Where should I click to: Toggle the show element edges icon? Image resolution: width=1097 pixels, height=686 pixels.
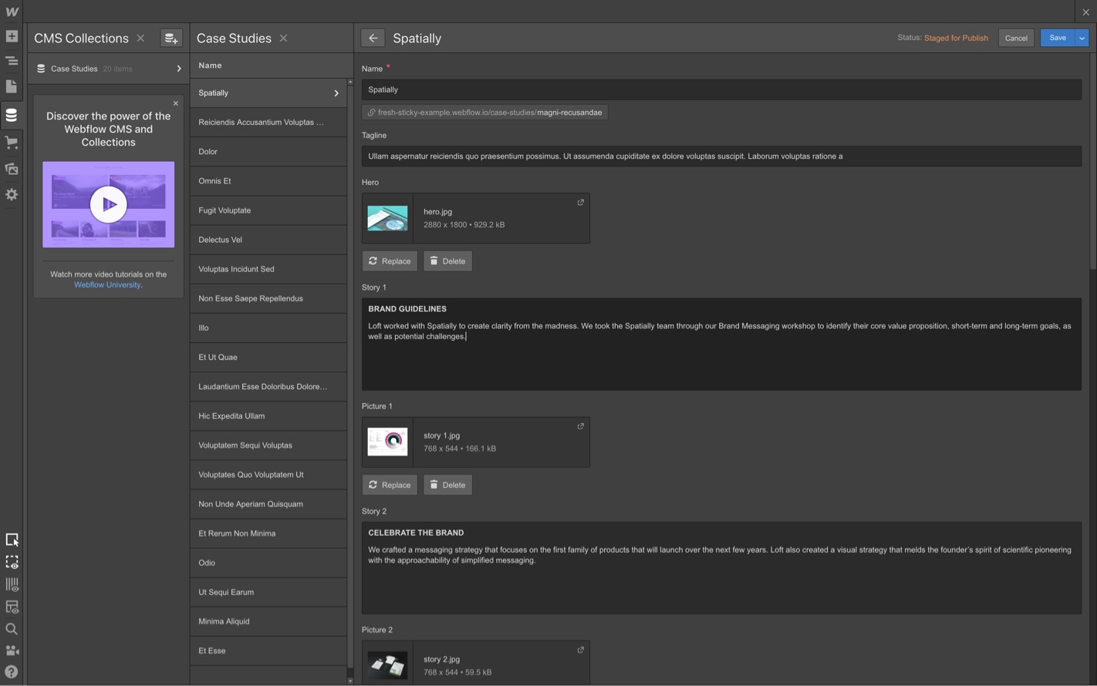point(12,563)
